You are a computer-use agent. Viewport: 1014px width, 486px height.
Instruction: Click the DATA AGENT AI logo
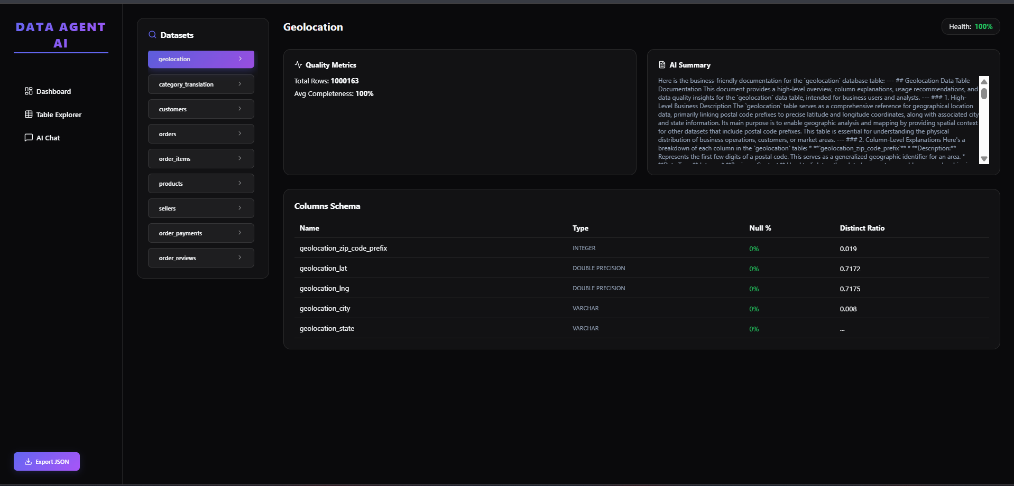click(61, 35)
